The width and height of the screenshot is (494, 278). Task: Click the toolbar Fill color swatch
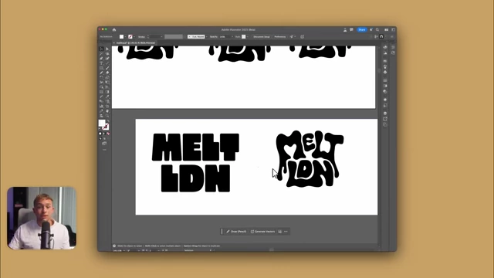[102, 123]
